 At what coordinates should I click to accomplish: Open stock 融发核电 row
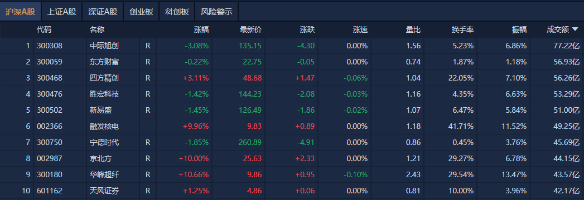[x=292, y=127]
